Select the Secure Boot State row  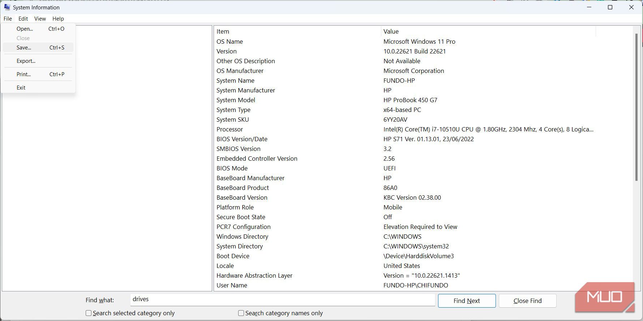pos(405,217)
